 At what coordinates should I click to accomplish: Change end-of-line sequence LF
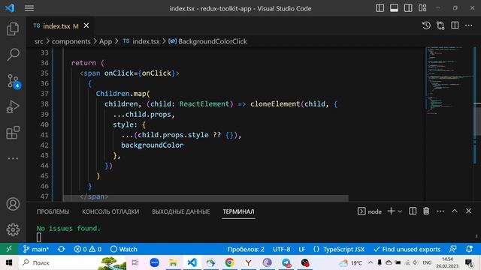[302, 249]
